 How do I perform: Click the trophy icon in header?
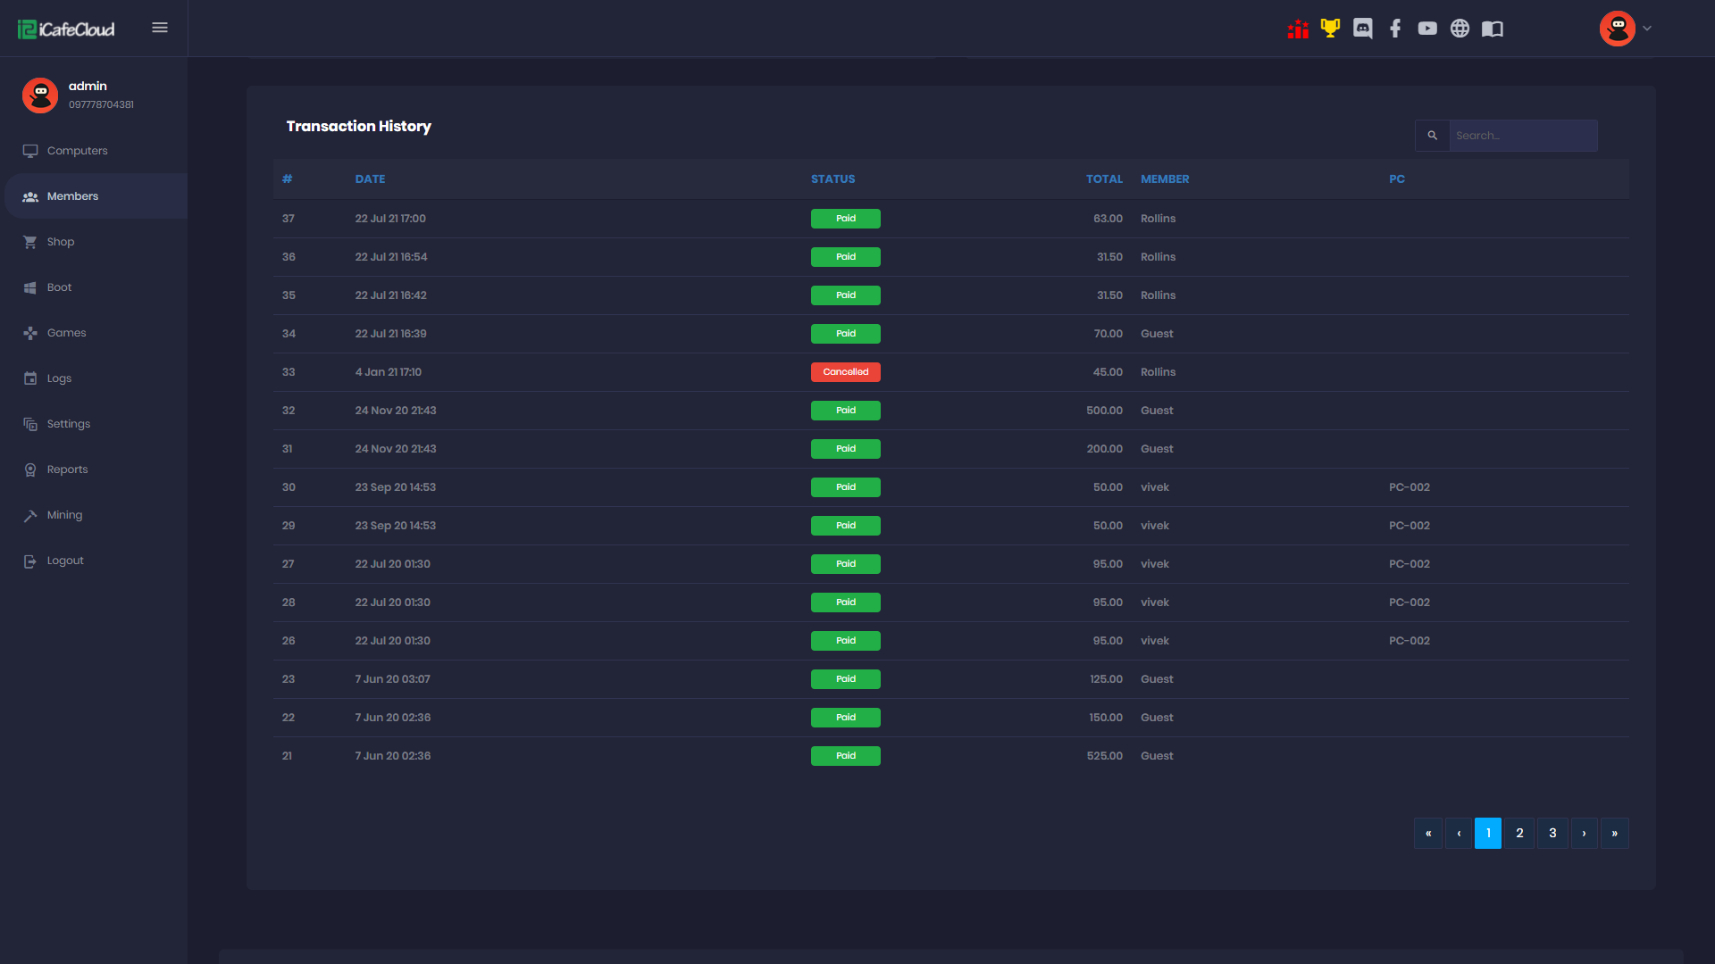[x=1330, y=29]
